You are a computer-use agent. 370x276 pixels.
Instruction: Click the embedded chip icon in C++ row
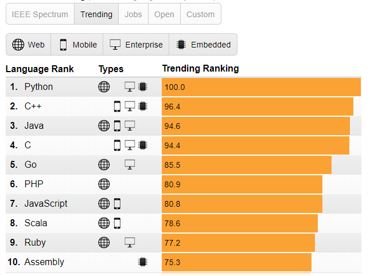click(142, 107)
